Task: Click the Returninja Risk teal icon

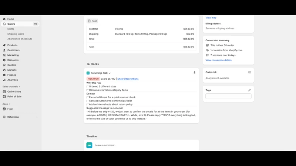Action: click(88, 73)
